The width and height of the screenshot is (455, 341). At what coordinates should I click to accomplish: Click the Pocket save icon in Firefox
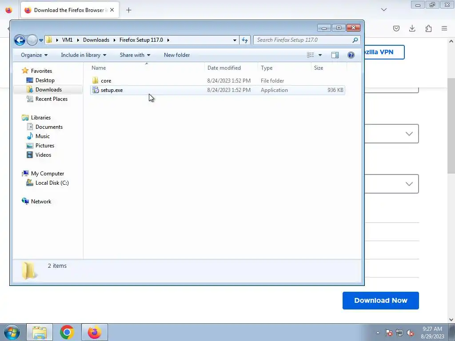coord(396,28)
